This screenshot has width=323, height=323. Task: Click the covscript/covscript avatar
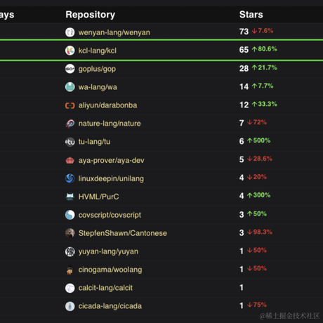[70, 215]
